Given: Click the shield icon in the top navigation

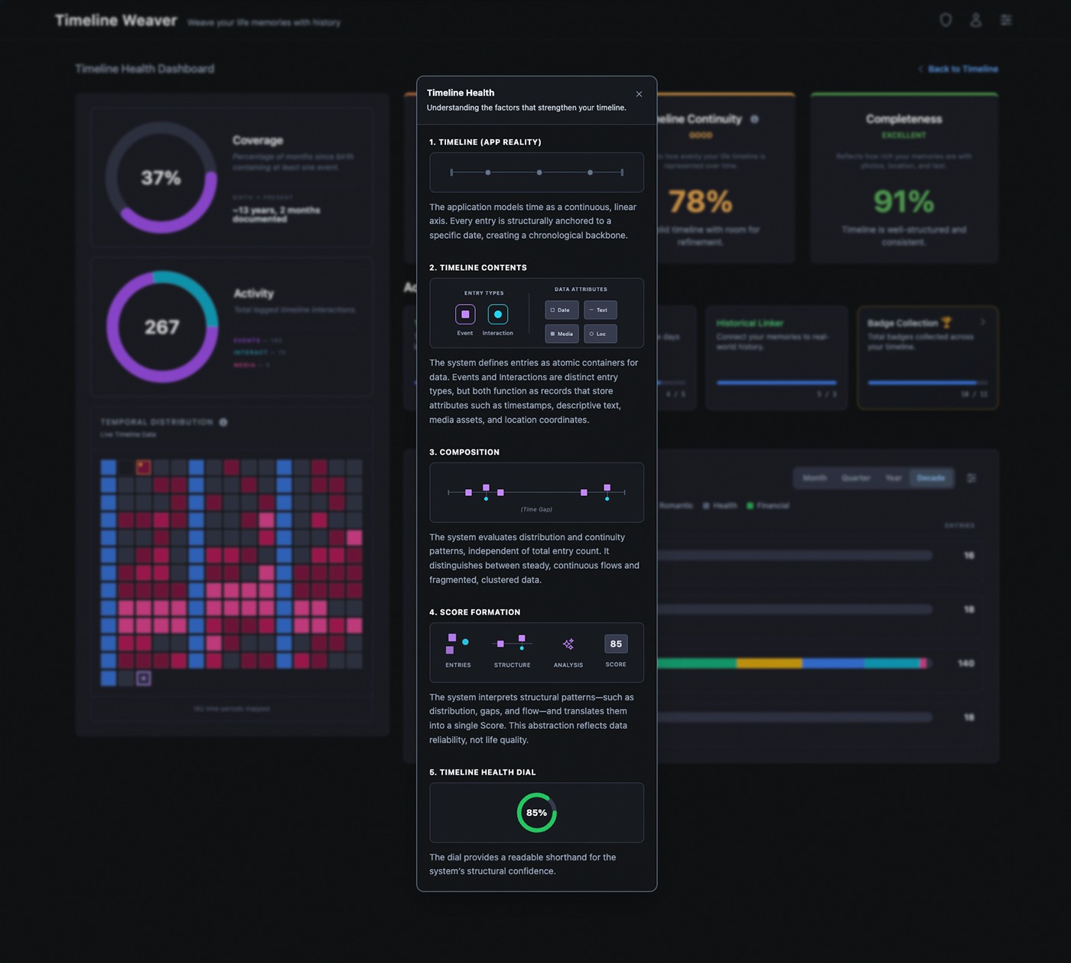Looking at the screenshot, I should 946,20.
